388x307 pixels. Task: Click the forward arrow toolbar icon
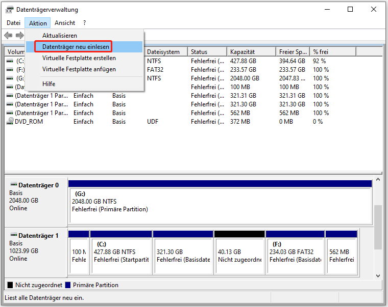[x=19, y=35]
